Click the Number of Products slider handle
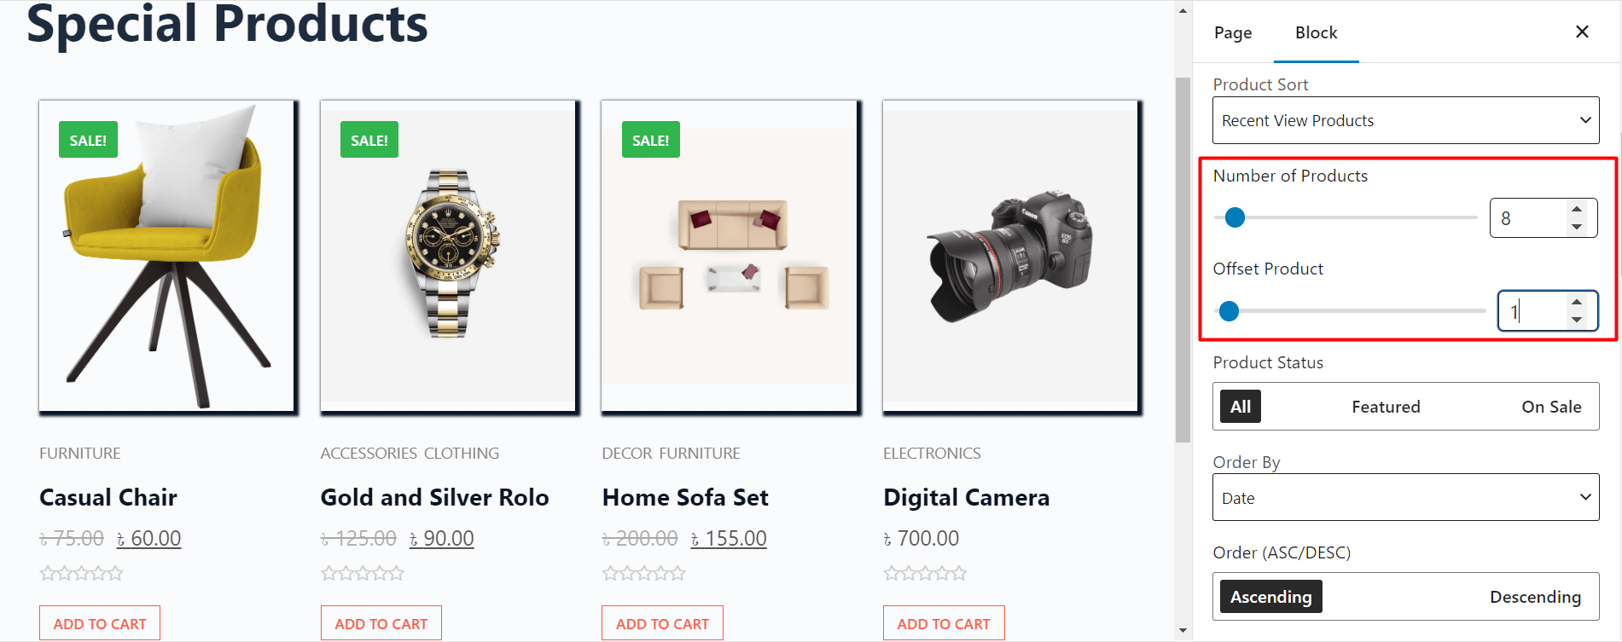 (1235, 217)
